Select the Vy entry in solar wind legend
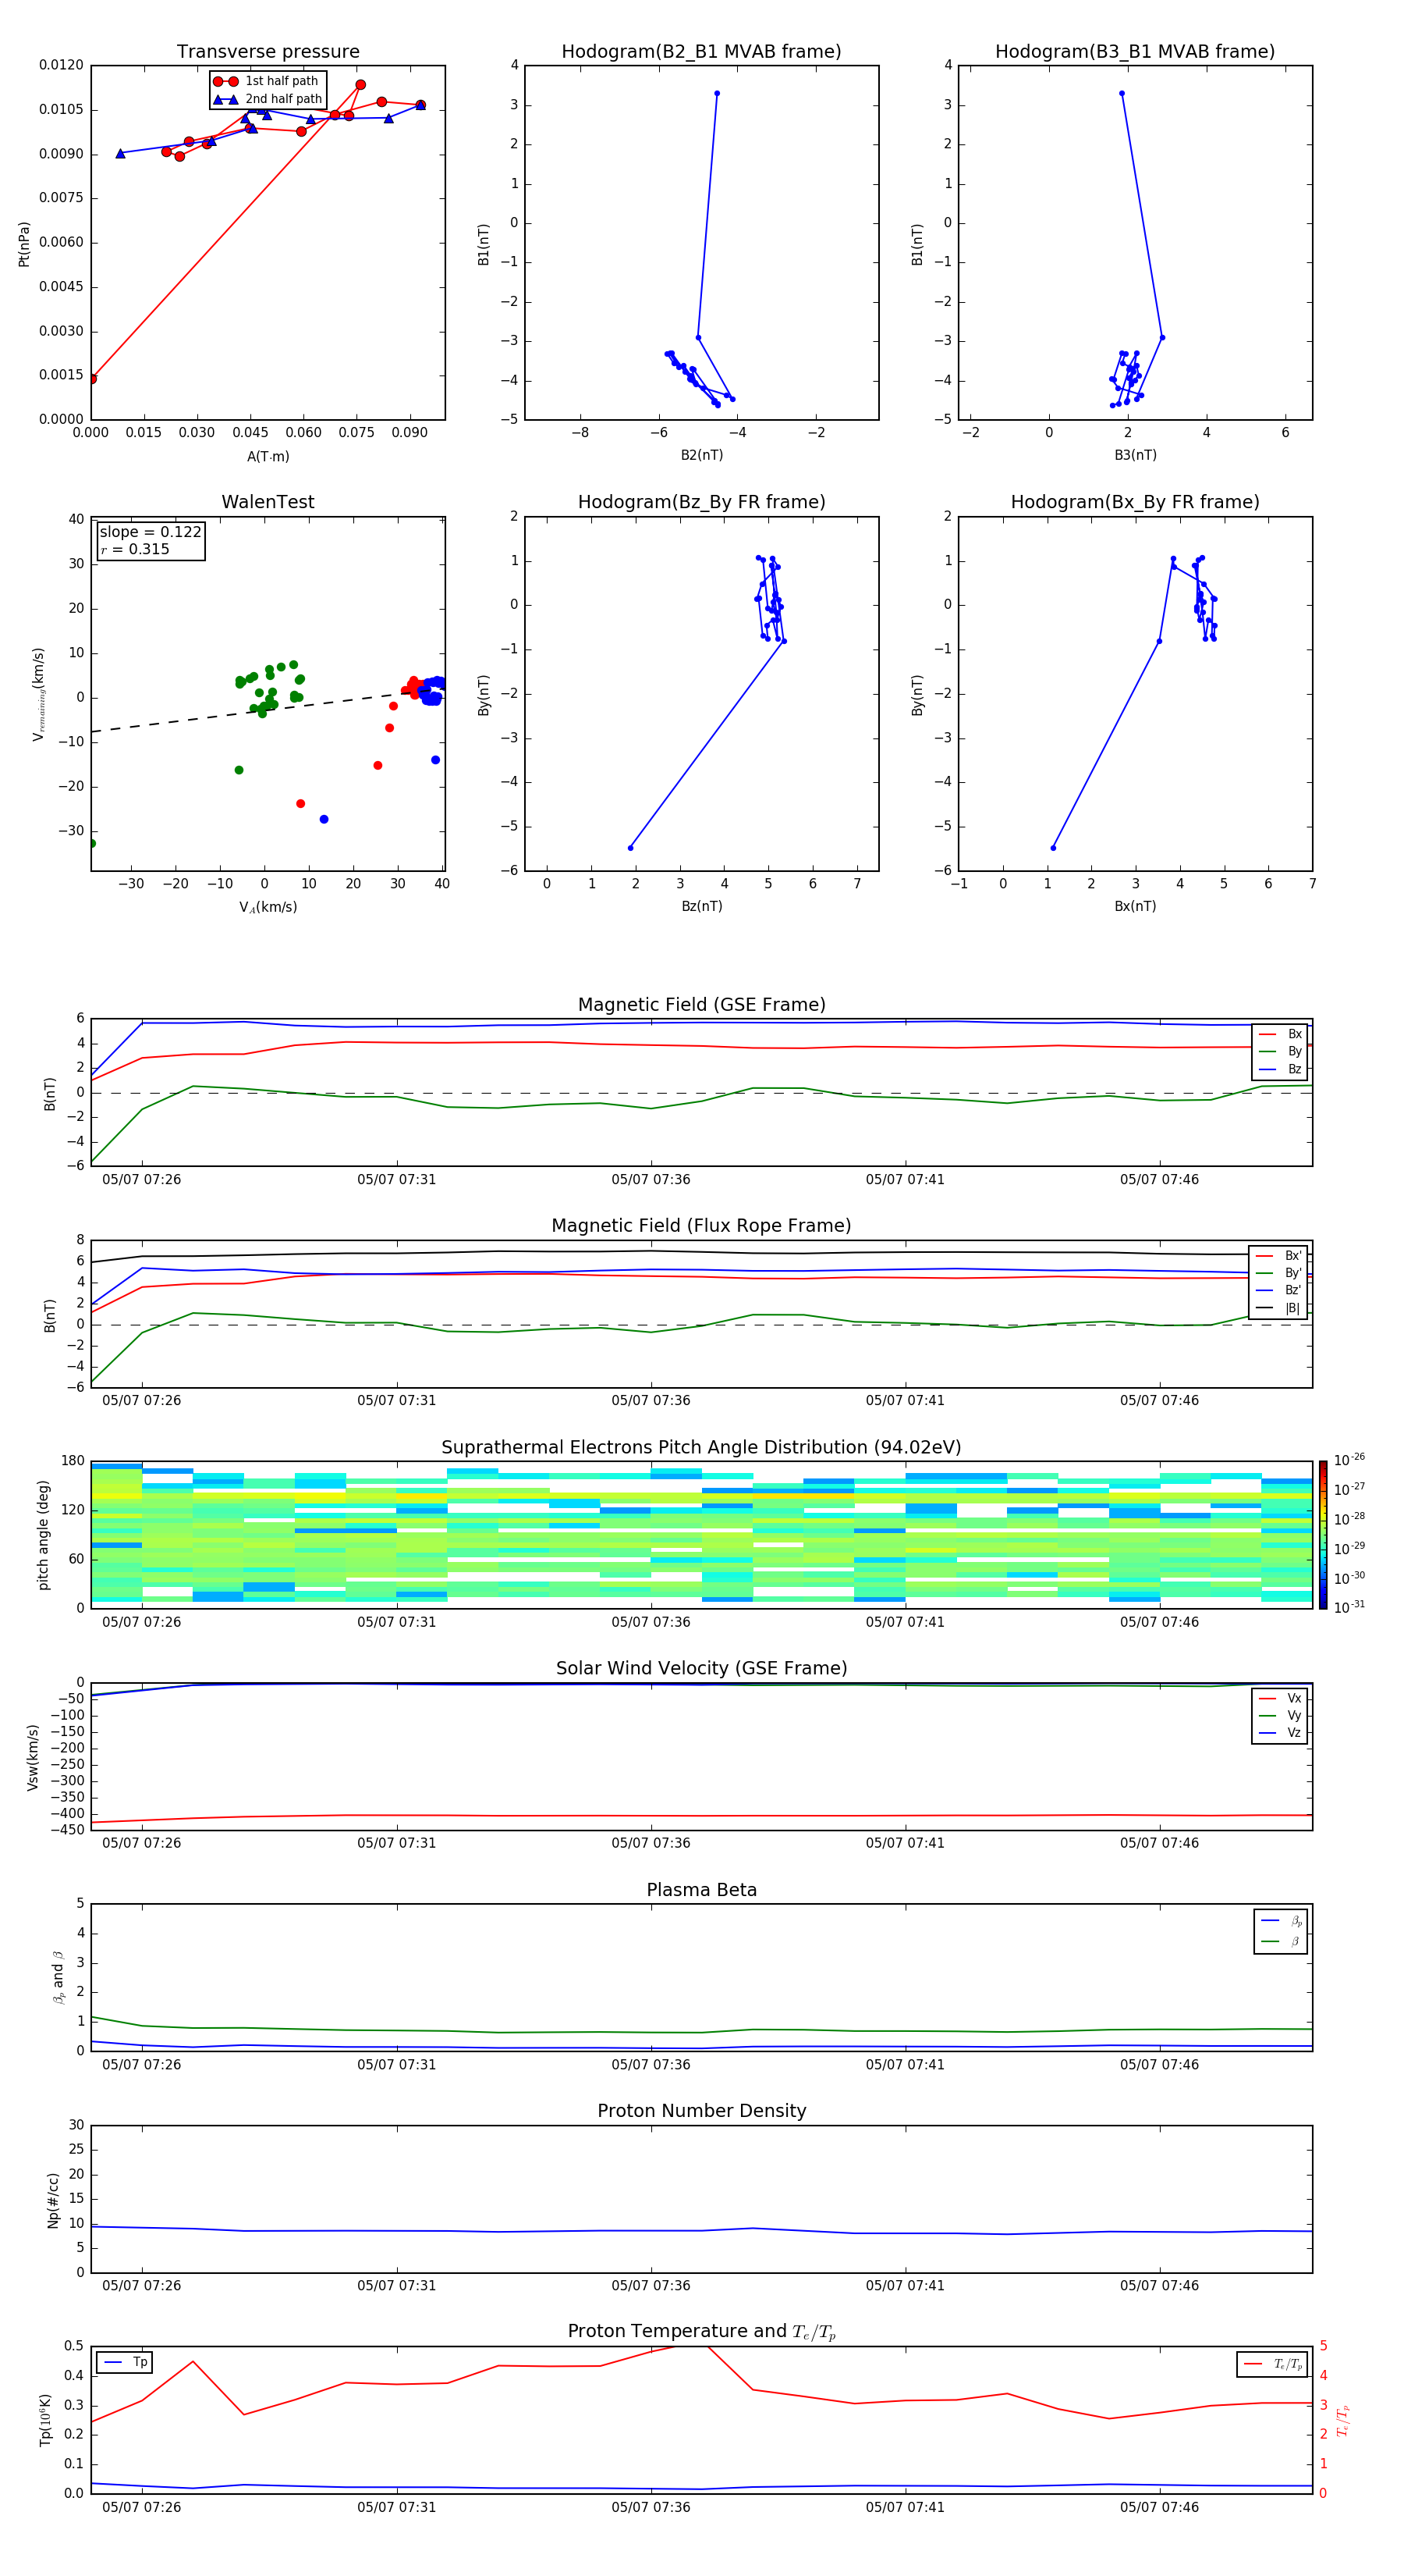This screenshot has height=2576, width=1404. tap(1280, 1715)
